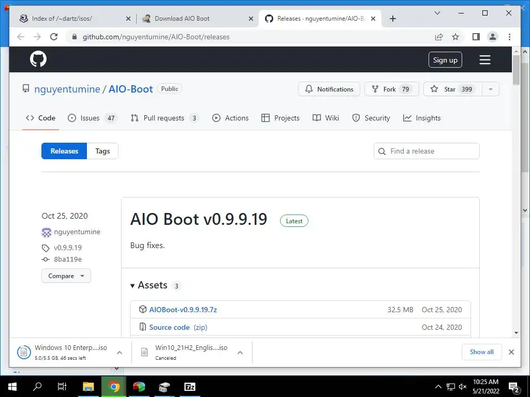Open nguyentumine owner link

click(67, 89)
